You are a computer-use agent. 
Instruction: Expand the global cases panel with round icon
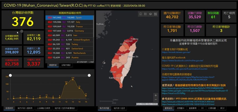tap(22, 31)
